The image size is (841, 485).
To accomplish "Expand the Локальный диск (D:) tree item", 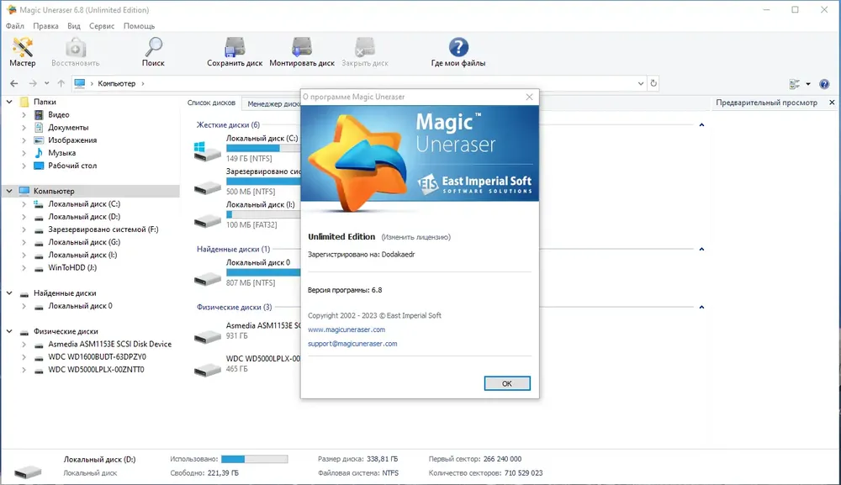I will [24, 217].
